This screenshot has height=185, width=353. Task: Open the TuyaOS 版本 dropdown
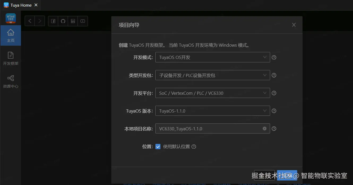[x=213, y=111]
